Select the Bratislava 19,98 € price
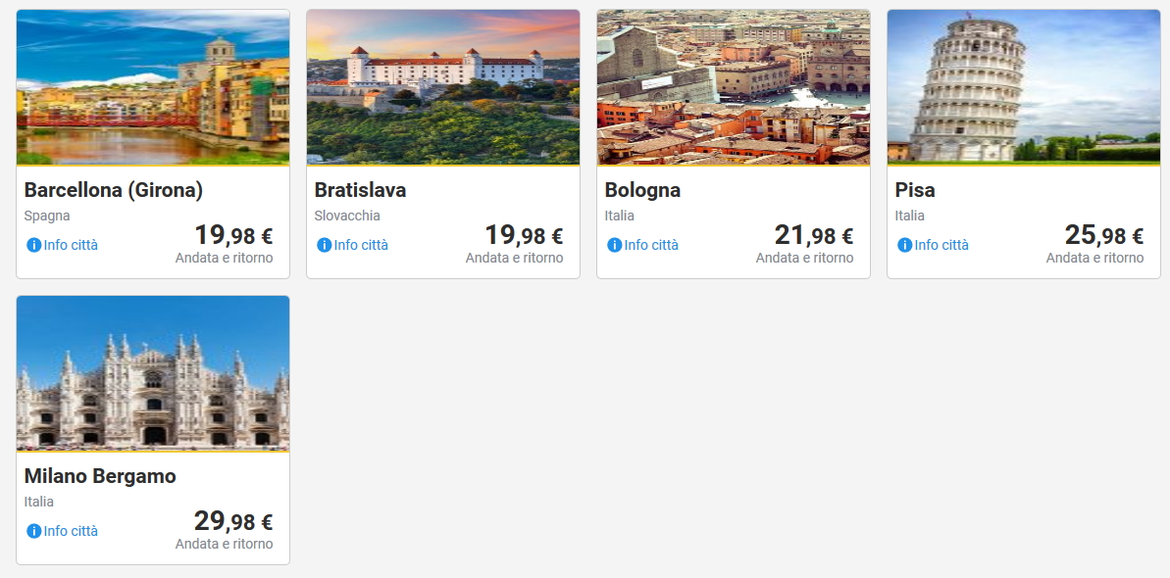Image resolution: width=1170 pixels, height=578 pixels. (524, 236)
